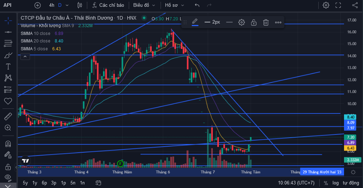Click the Volume - Khối lượng indicator label

click(40, 26)
